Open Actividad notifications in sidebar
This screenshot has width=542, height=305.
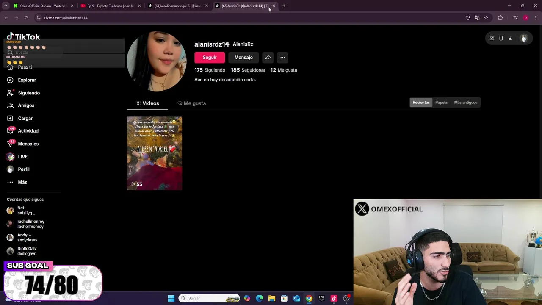[23, 131]
